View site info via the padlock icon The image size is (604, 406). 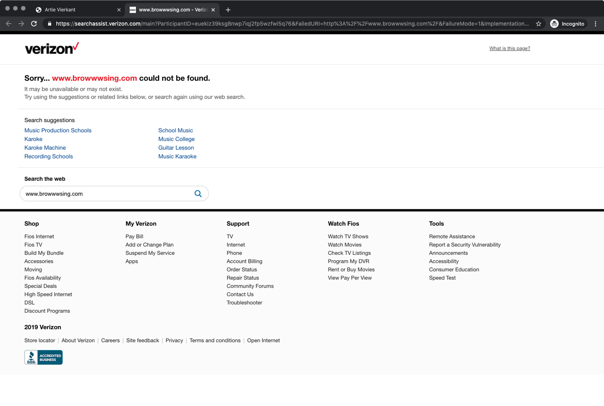50,24
